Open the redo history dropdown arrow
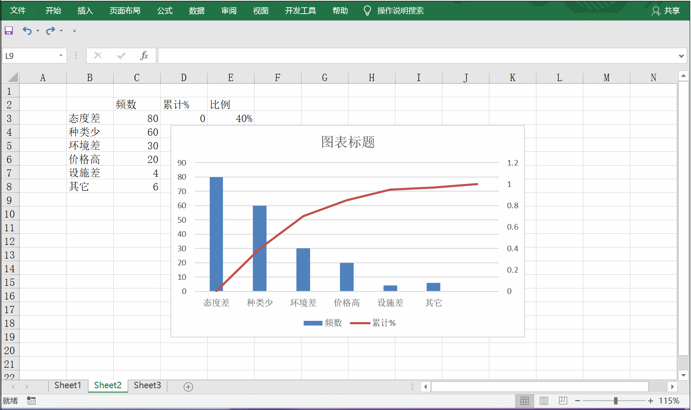This screenshot has width=691, height=410. tap(61, 31)
